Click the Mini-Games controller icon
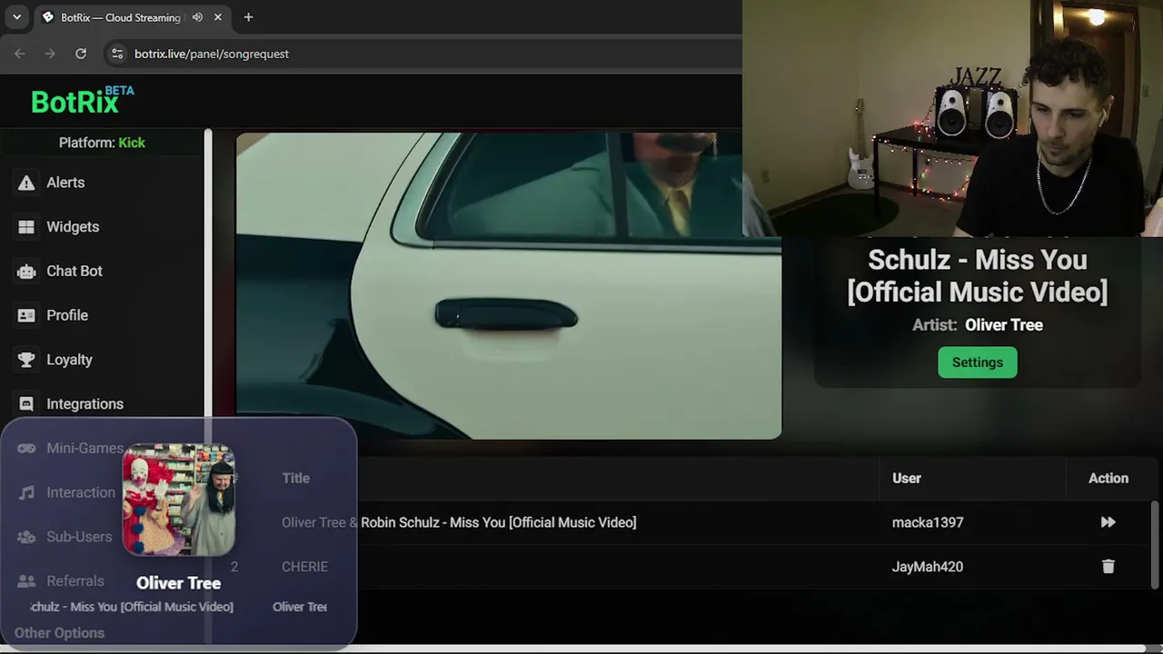The image size is (1163, 654). (26, 448)
